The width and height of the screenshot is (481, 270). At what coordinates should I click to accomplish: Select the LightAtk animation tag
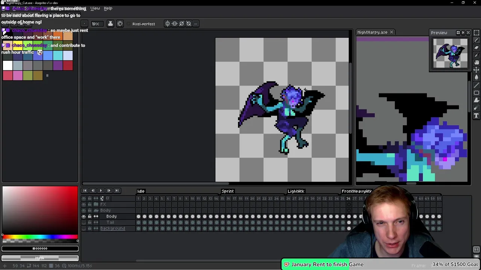pos(296,191)
